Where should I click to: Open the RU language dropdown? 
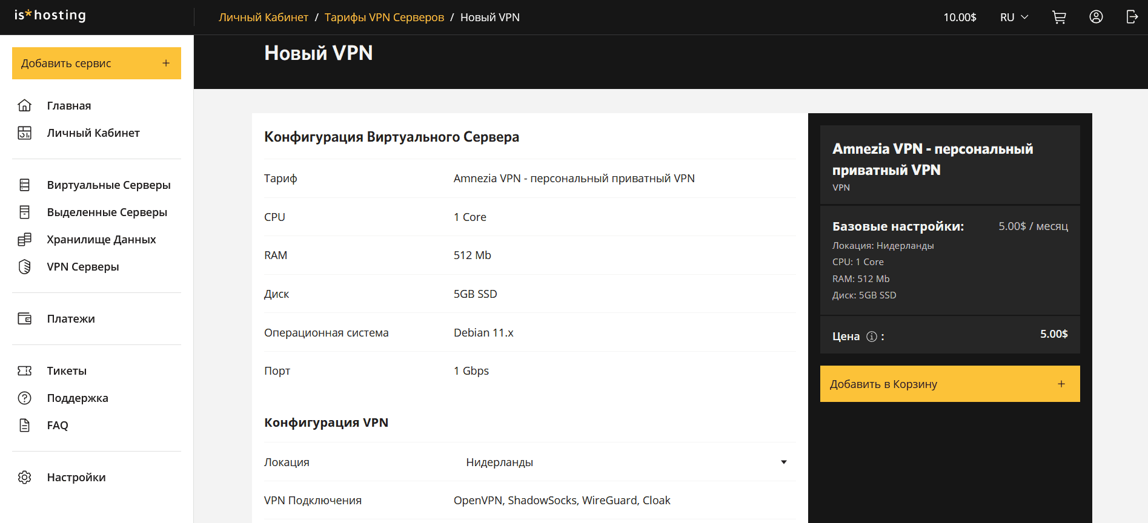click(x=1014, y=18)
